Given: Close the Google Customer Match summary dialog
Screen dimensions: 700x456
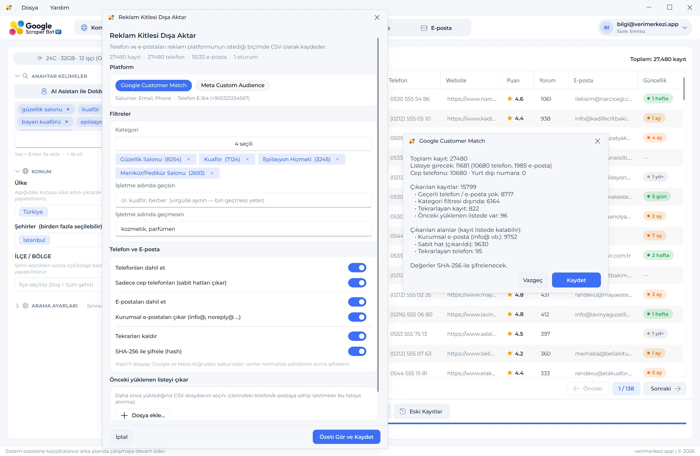Looking at the screenshot, I should (x=598, y=141).
